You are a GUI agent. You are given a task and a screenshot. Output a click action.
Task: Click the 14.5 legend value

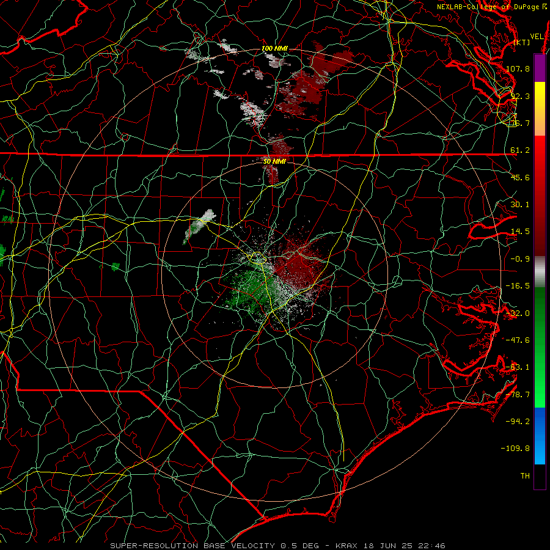[x=520, y=232]
